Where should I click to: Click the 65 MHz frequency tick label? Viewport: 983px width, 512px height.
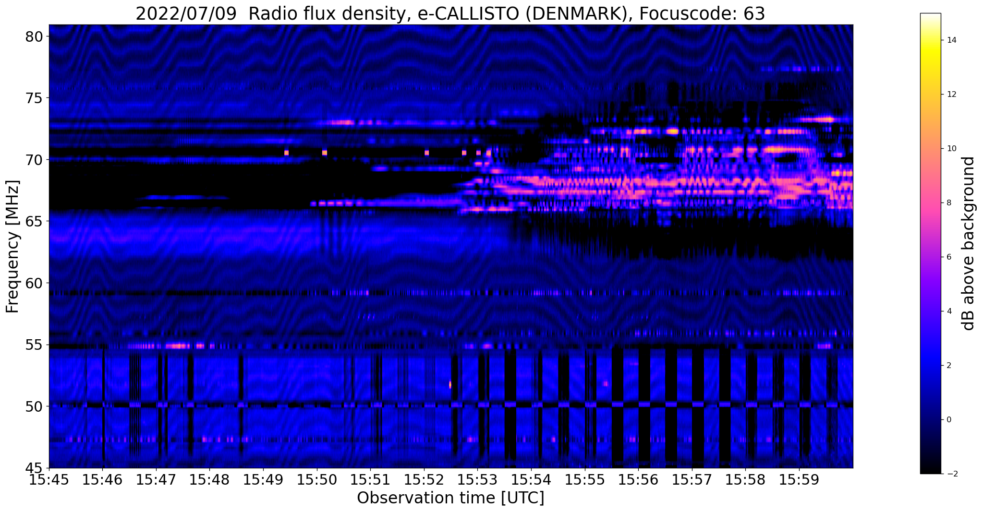[34, 221]
